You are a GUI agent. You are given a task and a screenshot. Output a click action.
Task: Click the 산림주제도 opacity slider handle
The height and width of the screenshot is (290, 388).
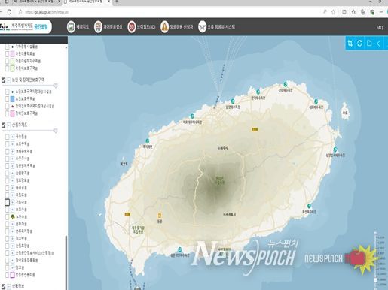pyautogui.click(x=56, y=131)
